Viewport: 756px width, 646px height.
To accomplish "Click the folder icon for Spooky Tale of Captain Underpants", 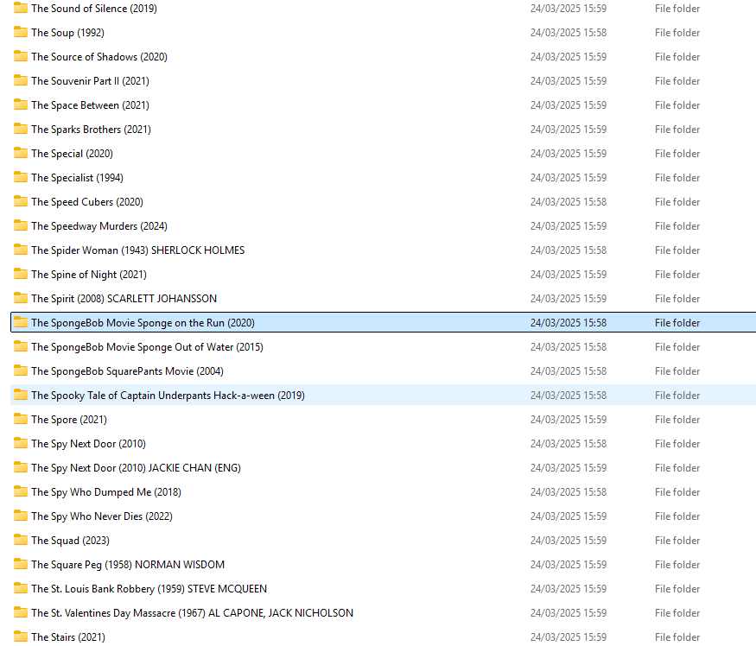I will pyautogui.click(x=21, y=395).
